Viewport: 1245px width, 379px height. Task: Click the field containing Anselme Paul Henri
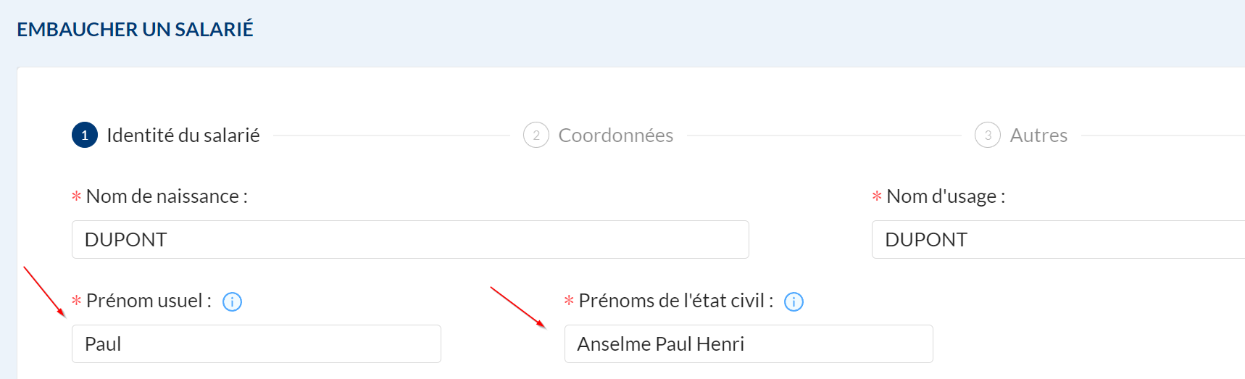748,344
